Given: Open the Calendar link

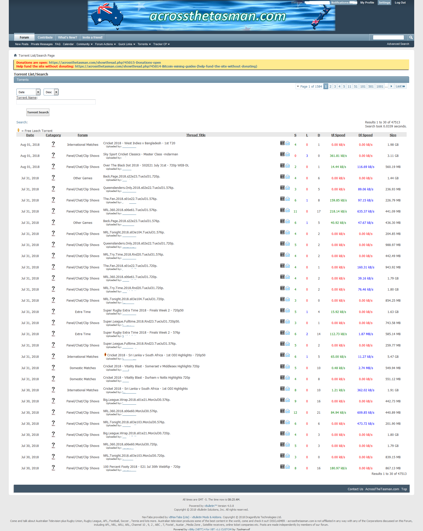Looking at the screenshot, I should coord(68,44).
